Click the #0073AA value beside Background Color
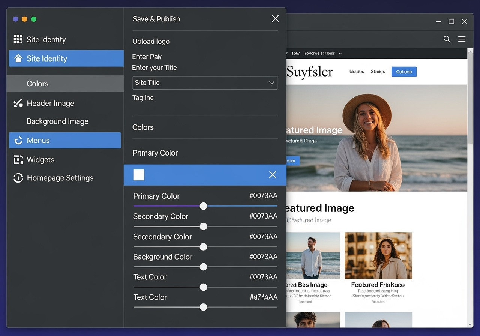 pyautogui.click(x=264, y=256)
